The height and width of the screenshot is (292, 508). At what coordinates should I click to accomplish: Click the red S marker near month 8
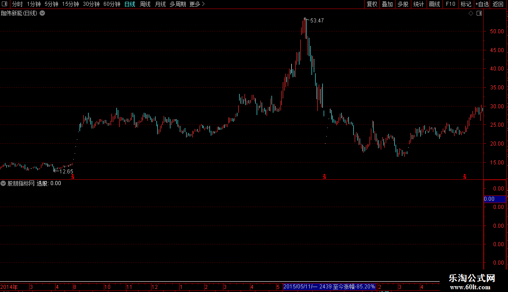coord(73,177)
